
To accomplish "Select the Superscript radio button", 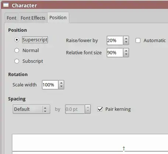I will click(x=17, y=40).
